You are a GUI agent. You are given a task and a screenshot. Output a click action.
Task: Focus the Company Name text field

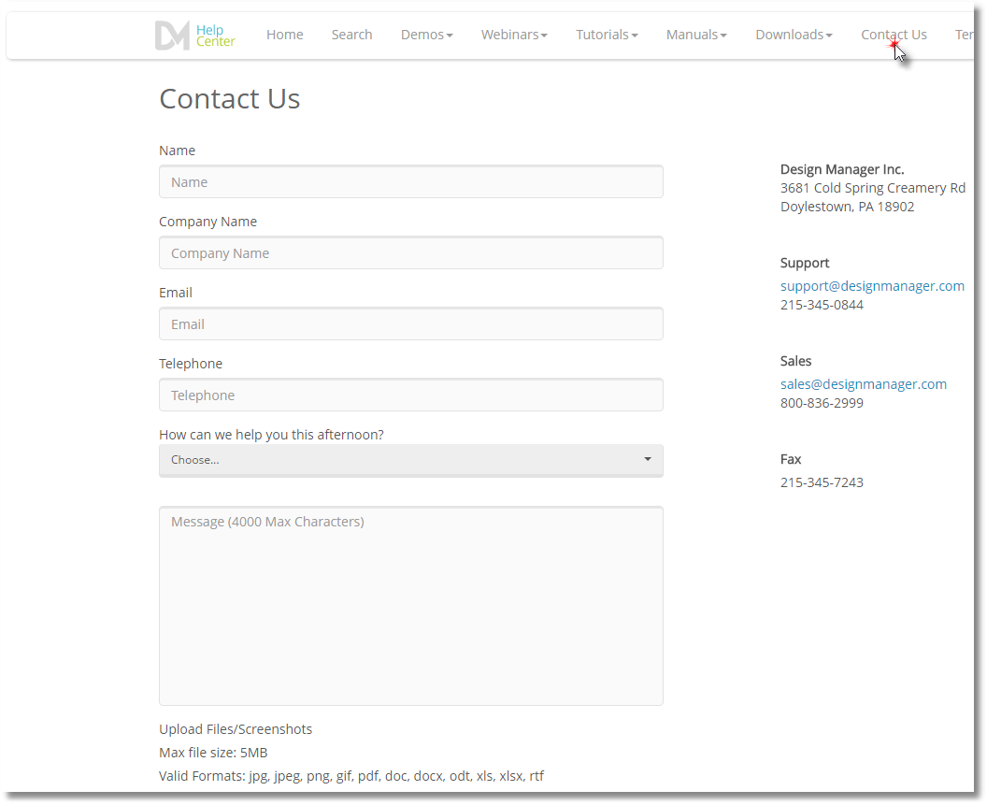click(411, 253)
